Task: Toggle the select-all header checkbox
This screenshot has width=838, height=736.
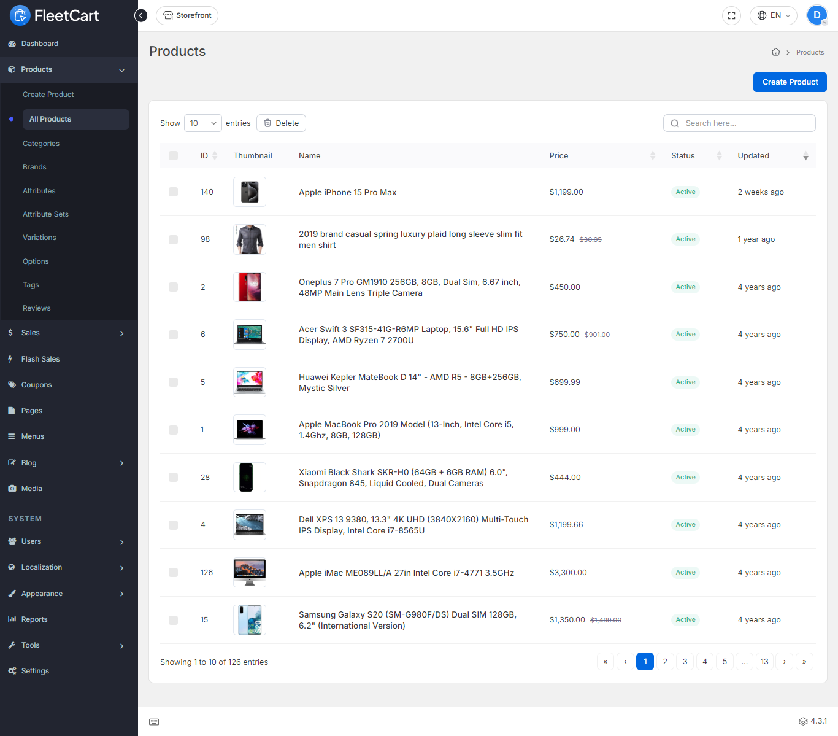Action: (173, 156)
